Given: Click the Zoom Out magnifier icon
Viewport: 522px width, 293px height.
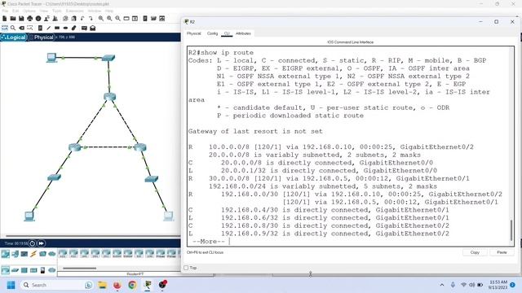Looking at the screenshot, I should [117, 19].
